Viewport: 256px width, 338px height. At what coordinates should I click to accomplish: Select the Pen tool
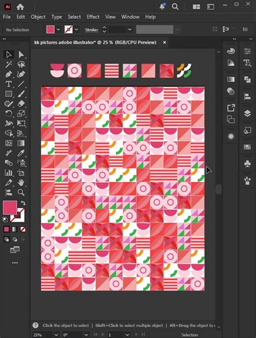point(8,74)
